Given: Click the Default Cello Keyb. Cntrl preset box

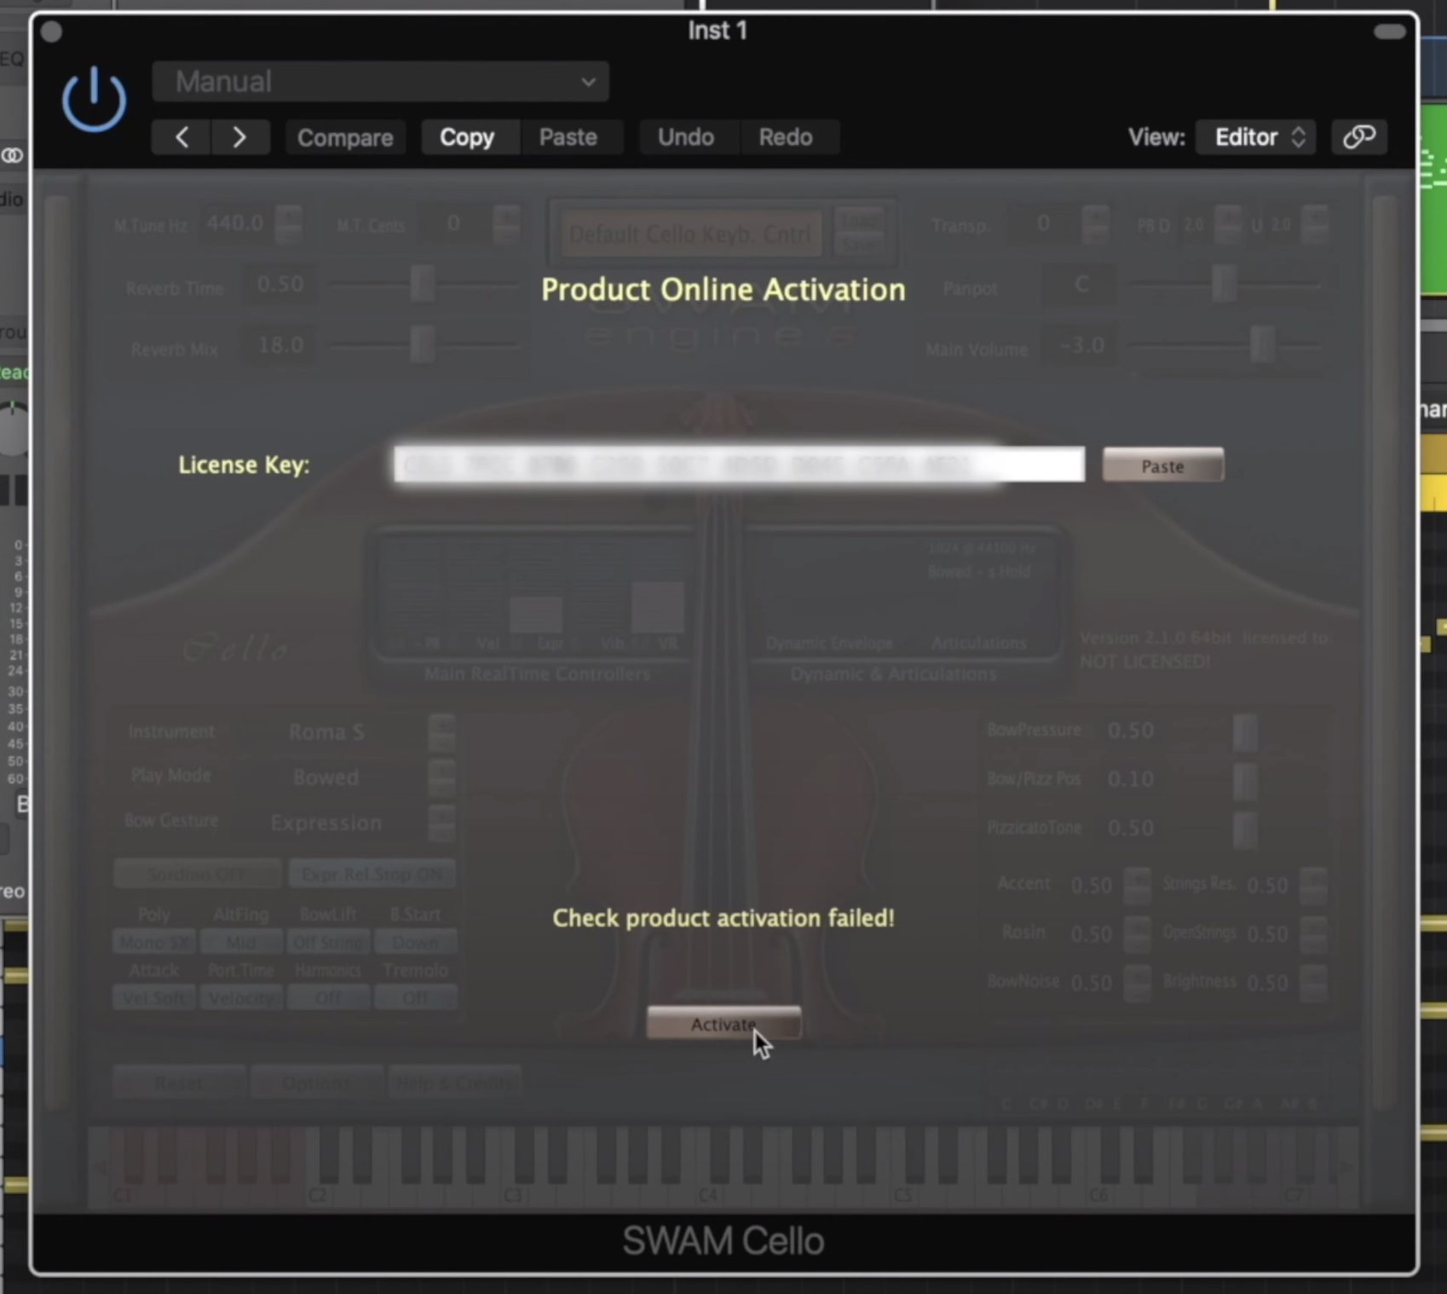Looking at the screenshot, I should coord(690,234).
